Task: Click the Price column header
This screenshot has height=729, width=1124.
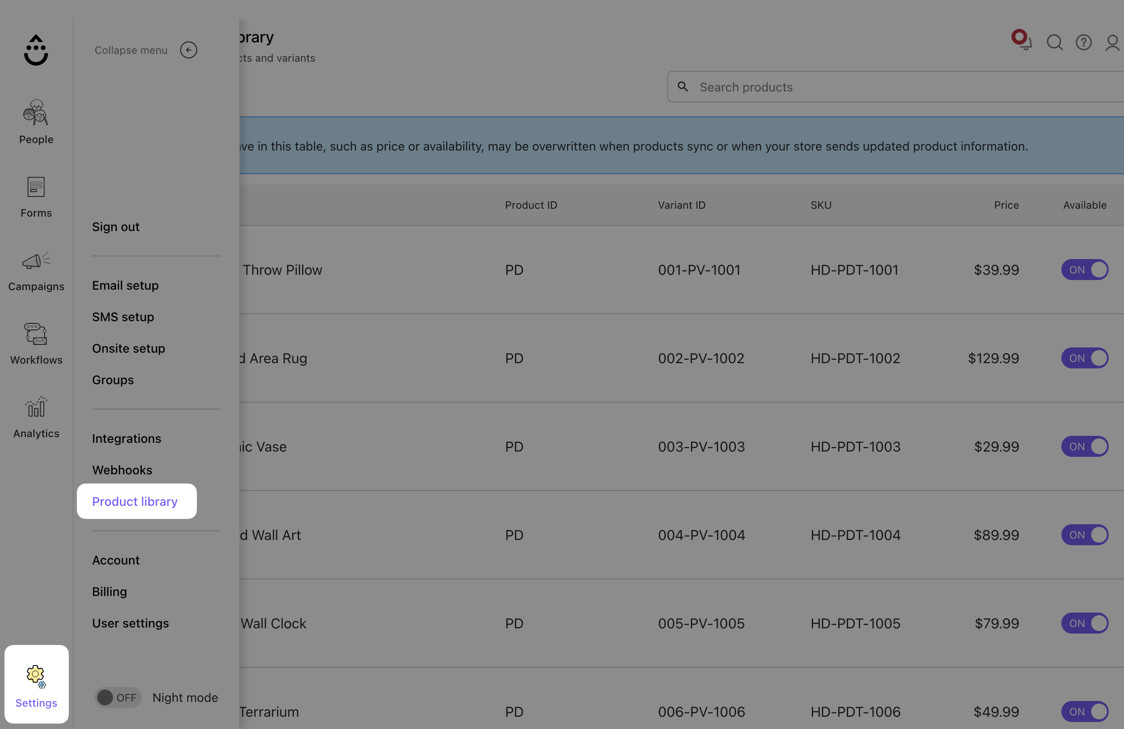Action: point(1006,205)
